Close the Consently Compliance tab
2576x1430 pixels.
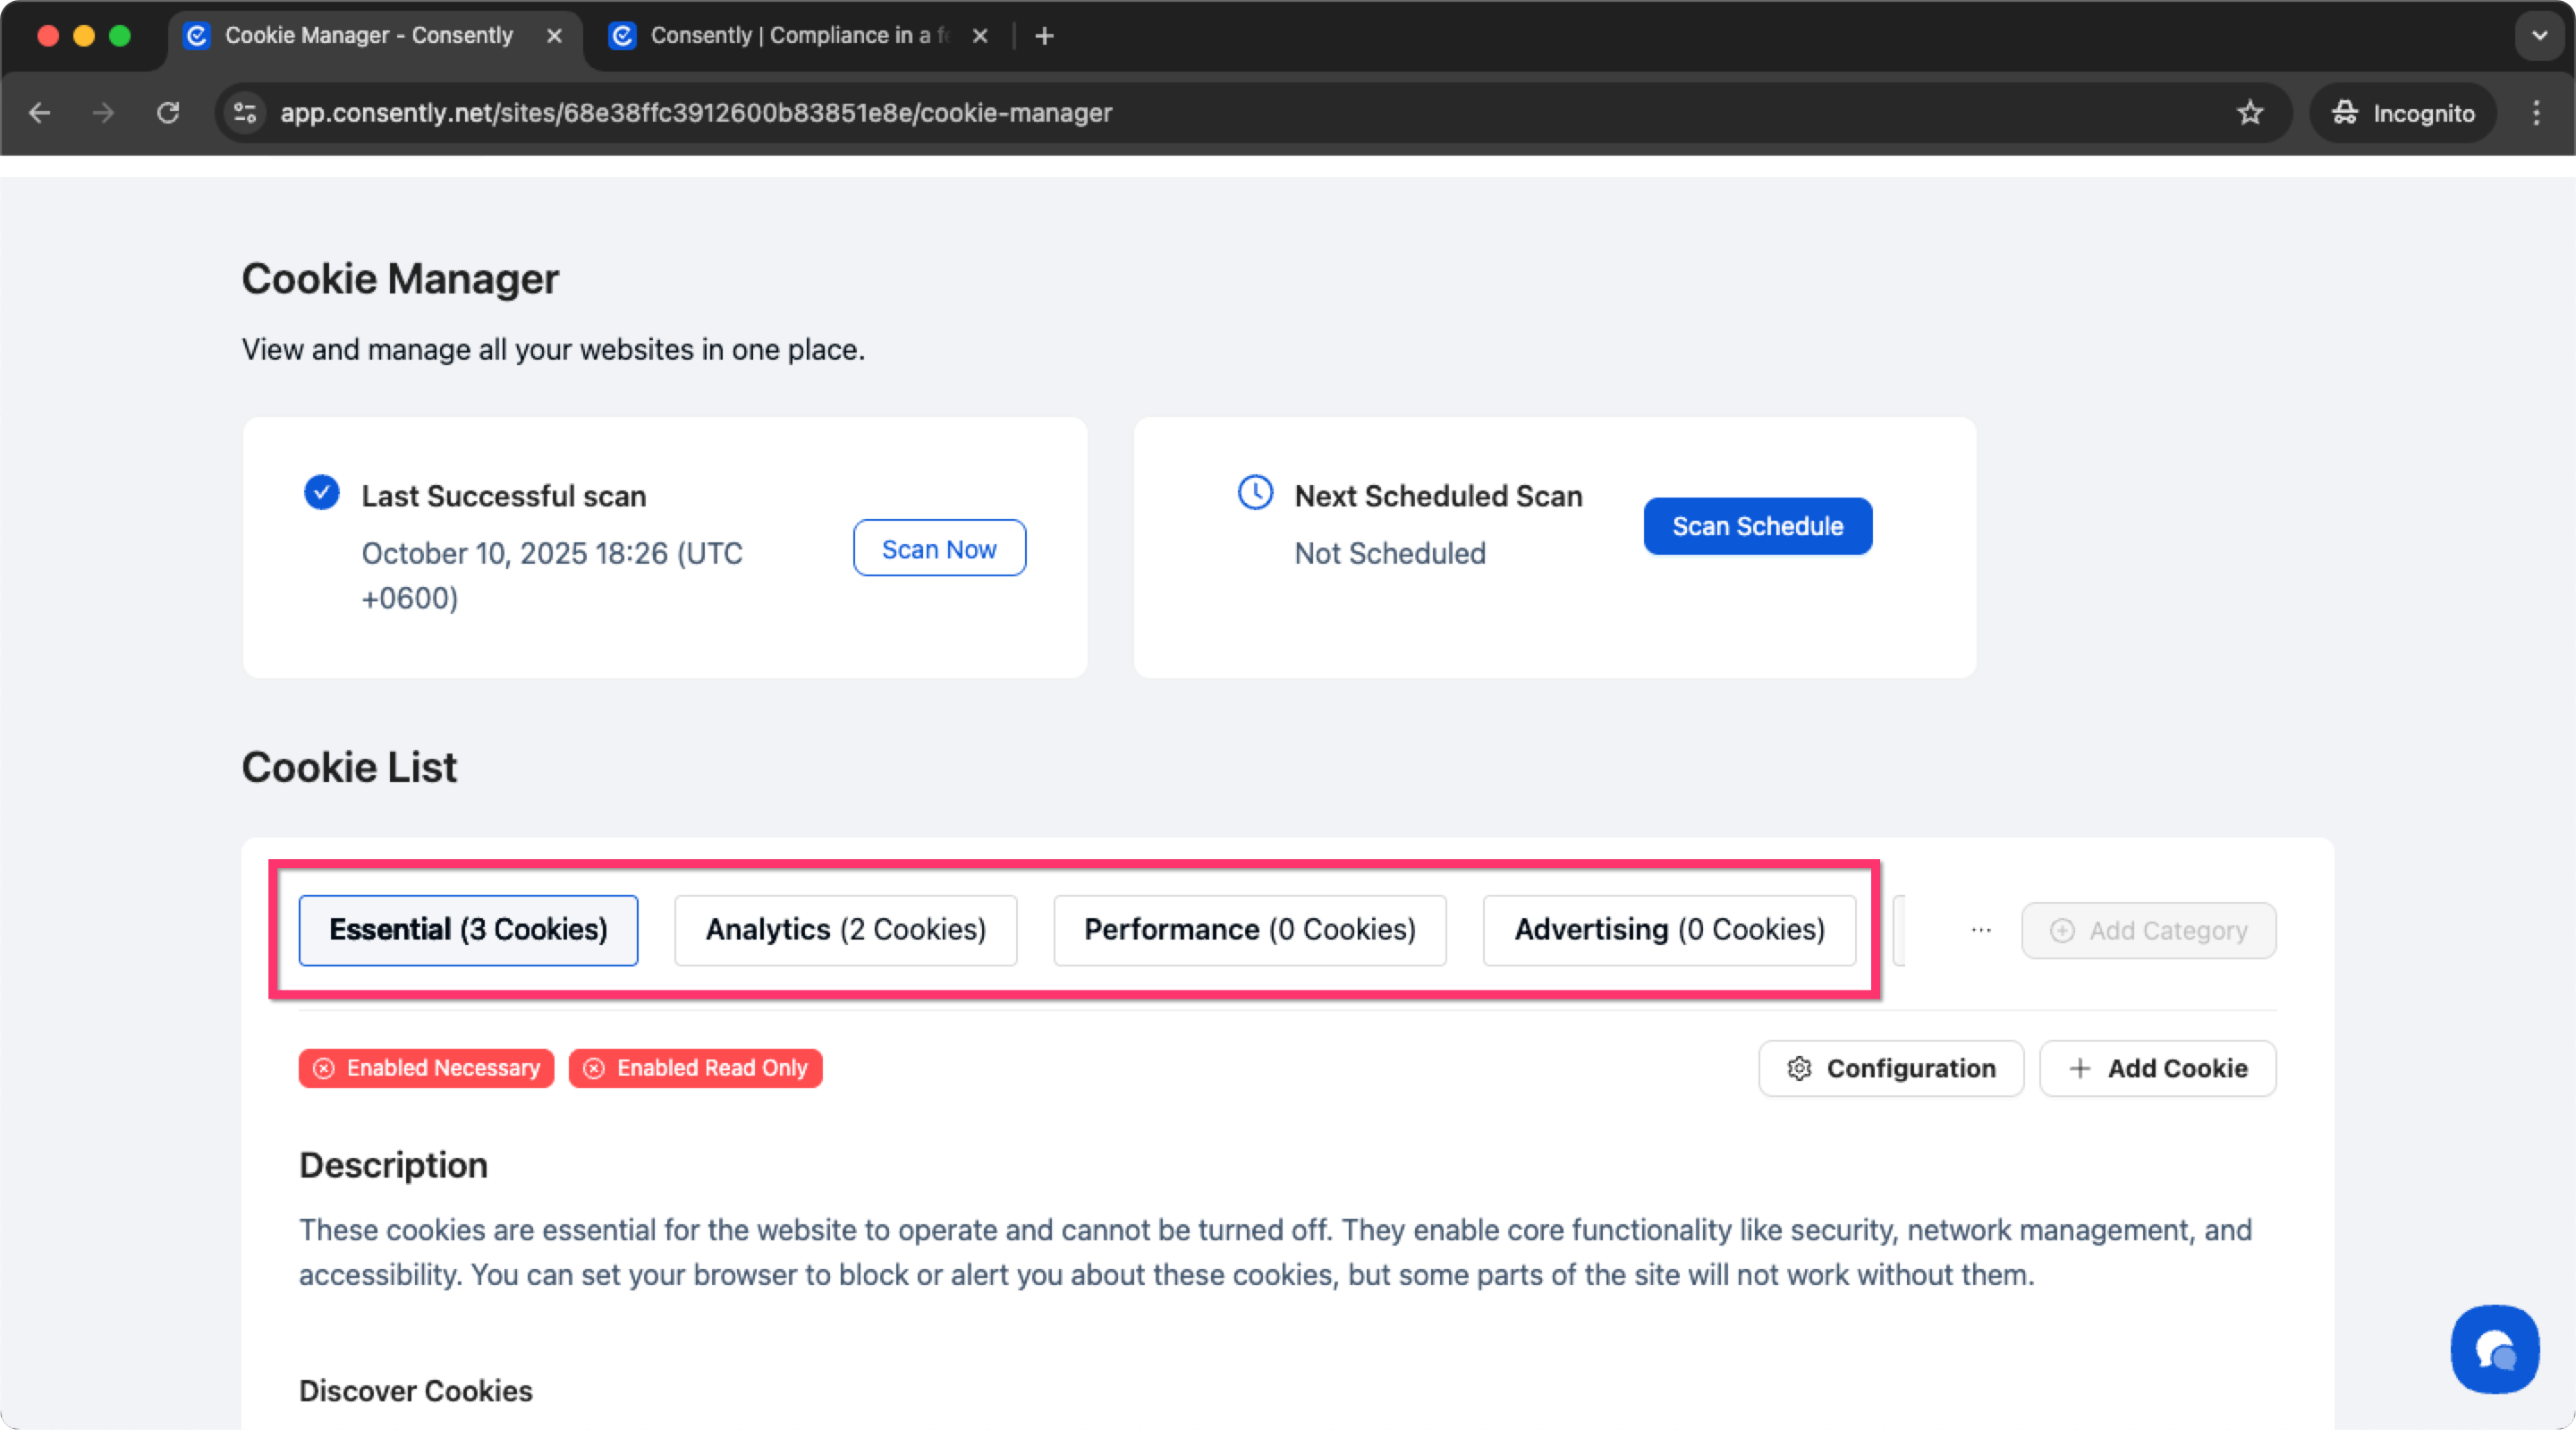(x=980, y=36)
